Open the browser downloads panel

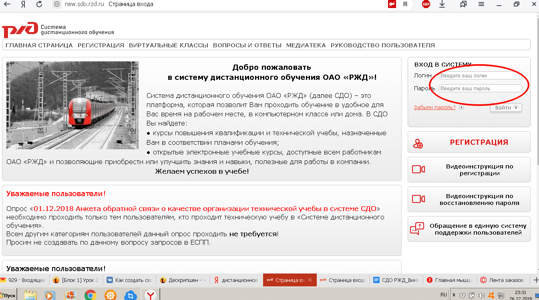(x=442, y=4)
